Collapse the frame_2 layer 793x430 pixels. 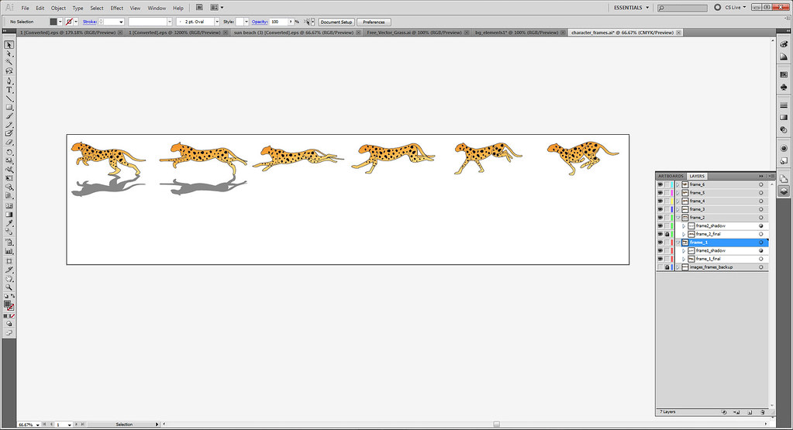(x=677, y=218)
